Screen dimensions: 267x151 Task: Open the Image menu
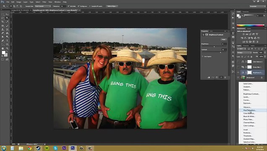click(x=18, y=2)
